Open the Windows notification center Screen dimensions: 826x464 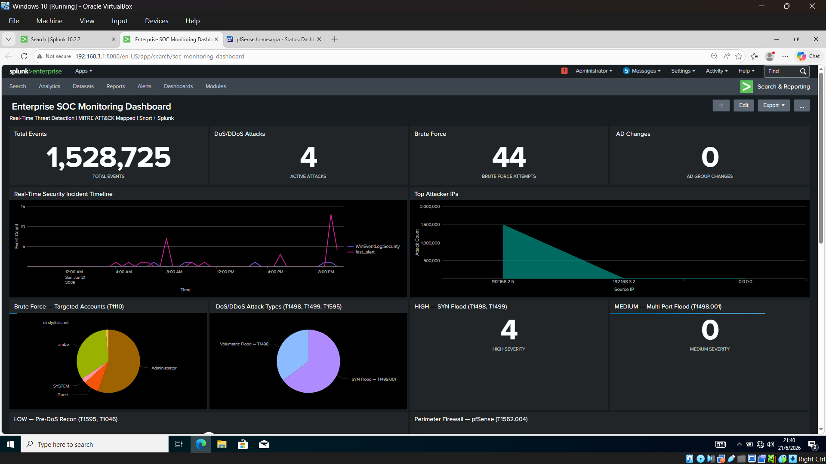coord(812,445)
